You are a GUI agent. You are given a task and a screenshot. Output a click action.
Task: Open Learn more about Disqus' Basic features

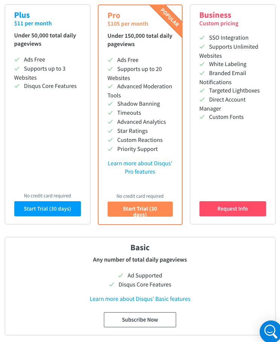pyautogui.click(x=140, y=299)
